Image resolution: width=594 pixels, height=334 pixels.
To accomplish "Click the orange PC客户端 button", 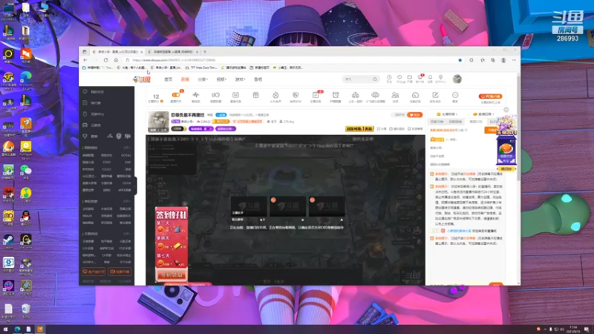I will point(490,96).
